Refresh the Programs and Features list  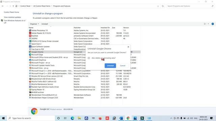click(x=163, y=6)
